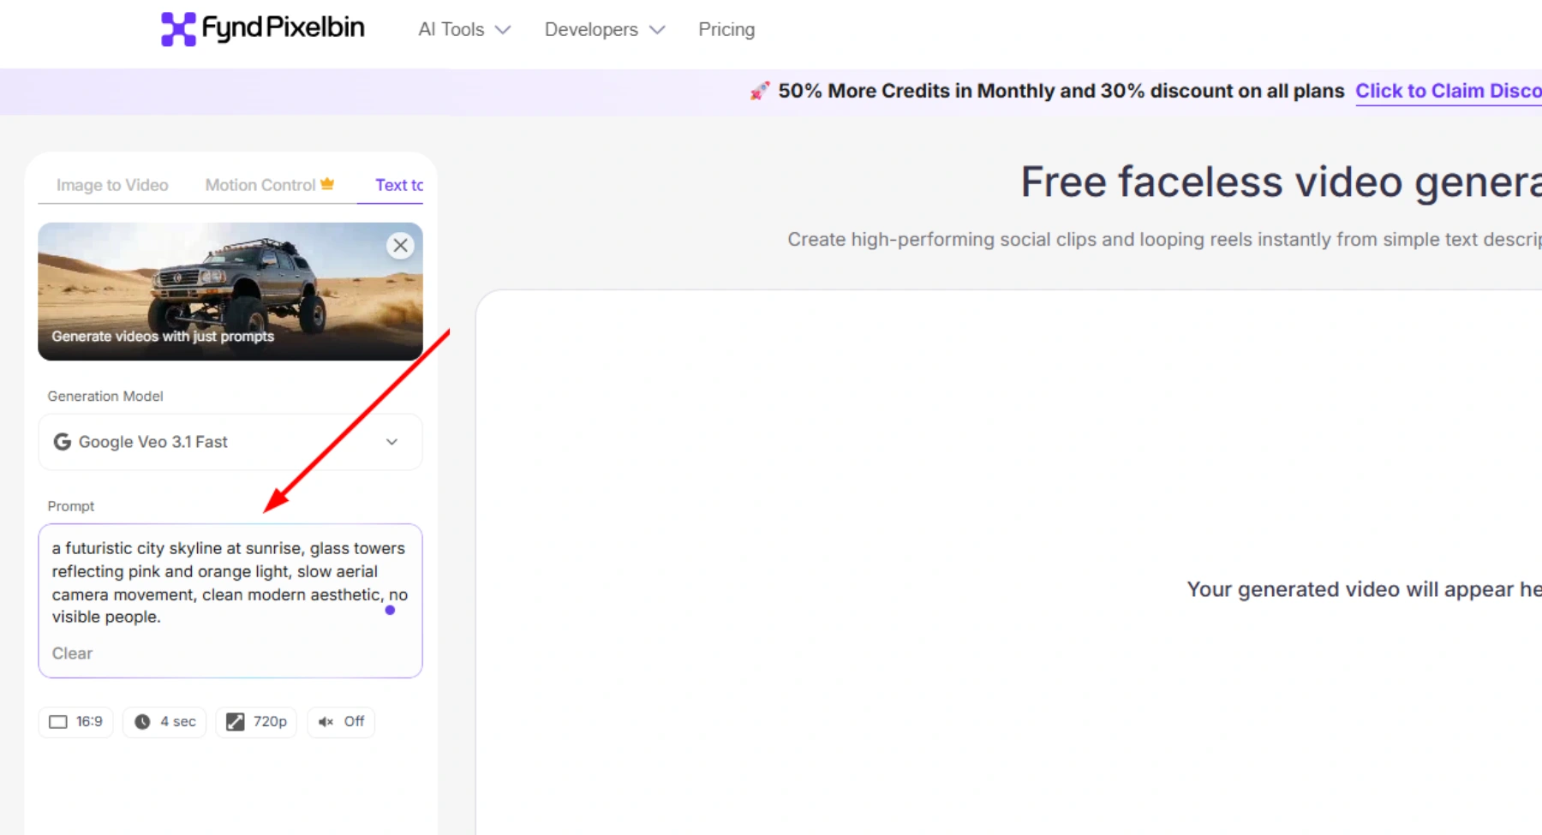Open the Developers dropdown menu
The image size is (1542, 835).
[605, 30]
